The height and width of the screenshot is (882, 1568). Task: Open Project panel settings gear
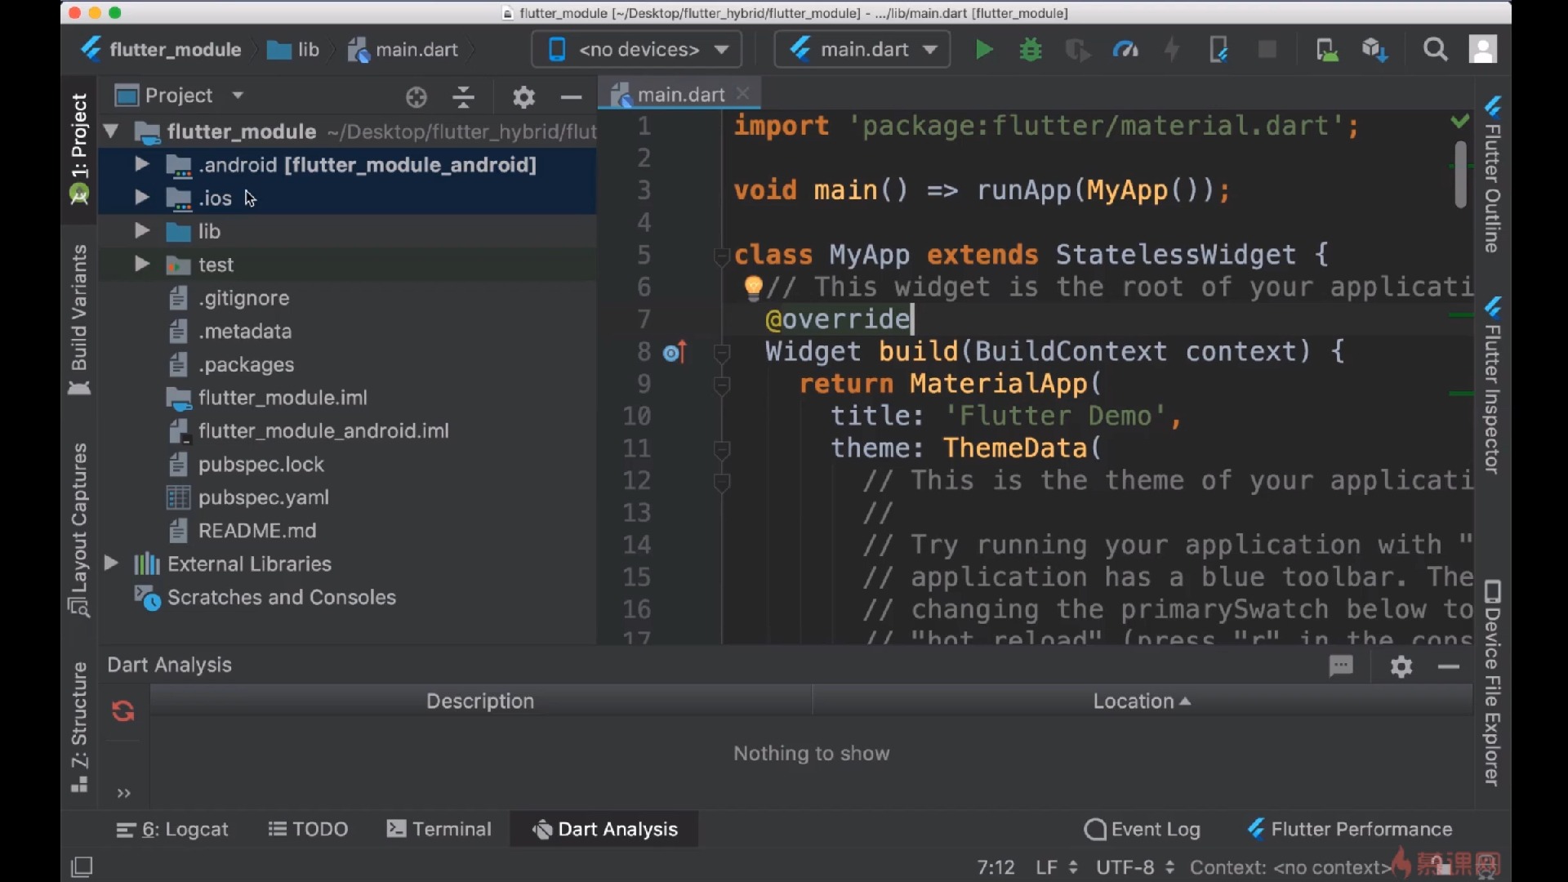point(523,98)
